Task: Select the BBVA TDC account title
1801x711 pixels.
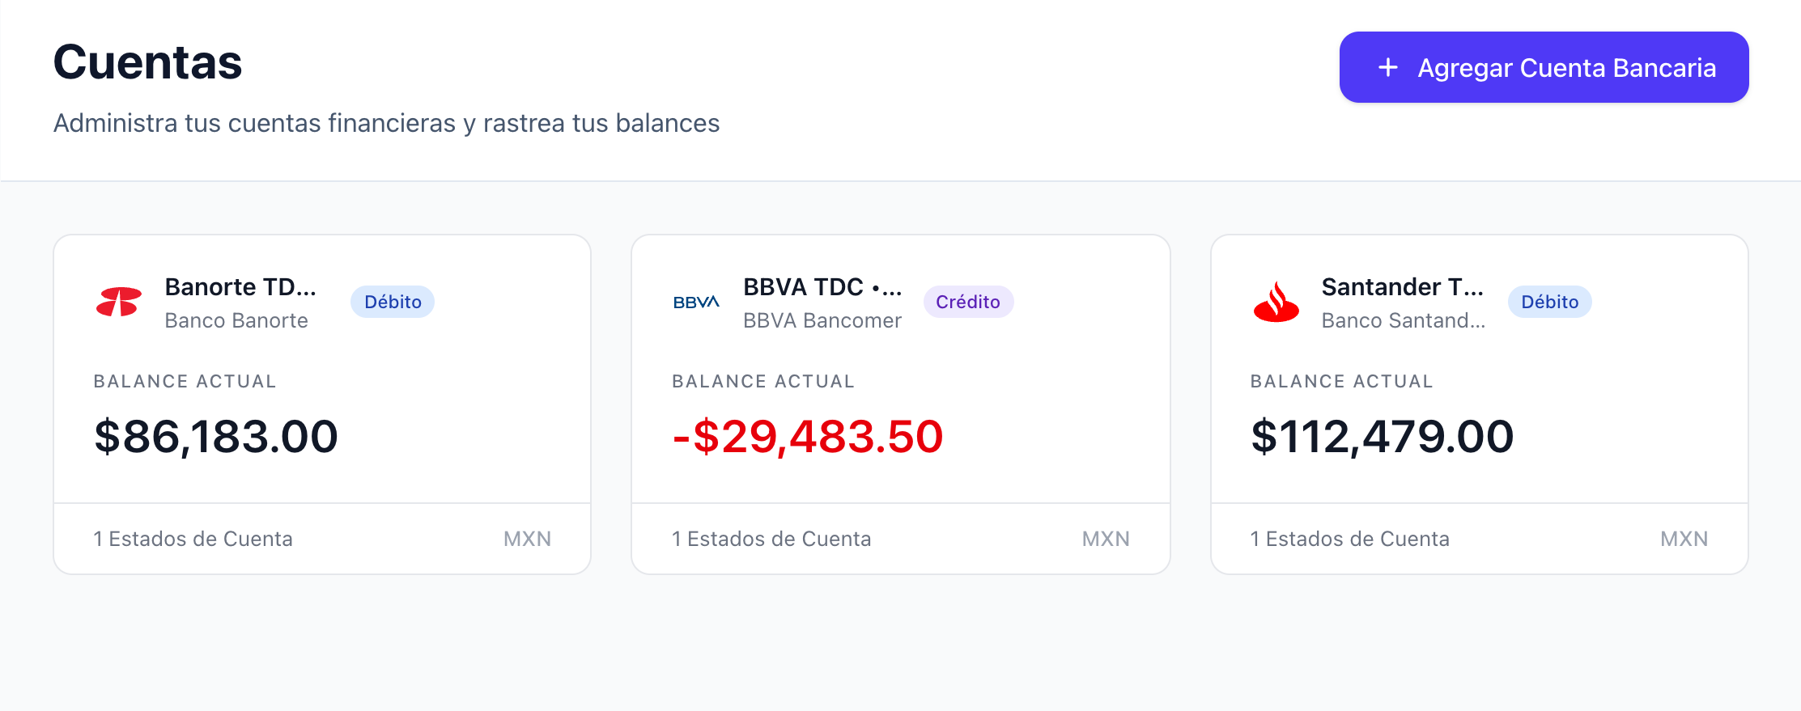Action: 822,287
